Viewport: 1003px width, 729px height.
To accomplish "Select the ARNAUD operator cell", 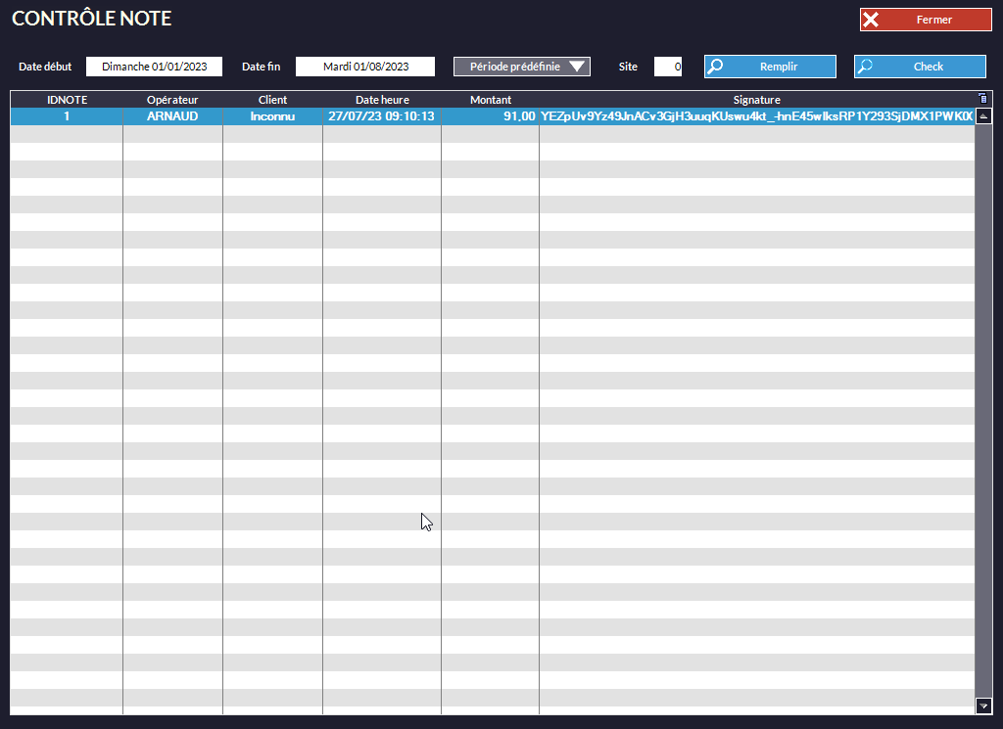I will point(172,116).
